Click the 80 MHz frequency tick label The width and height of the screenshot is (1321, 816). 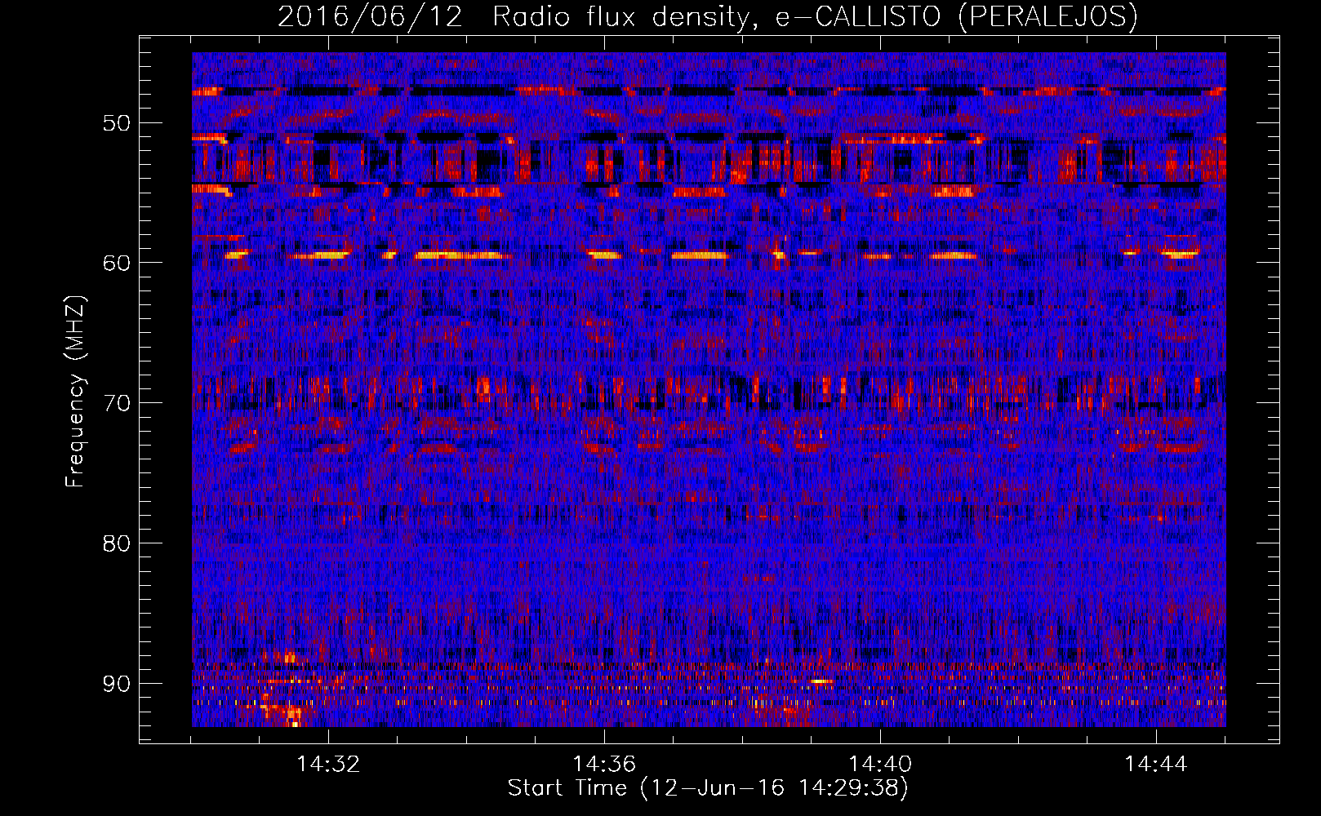(117, 543)
